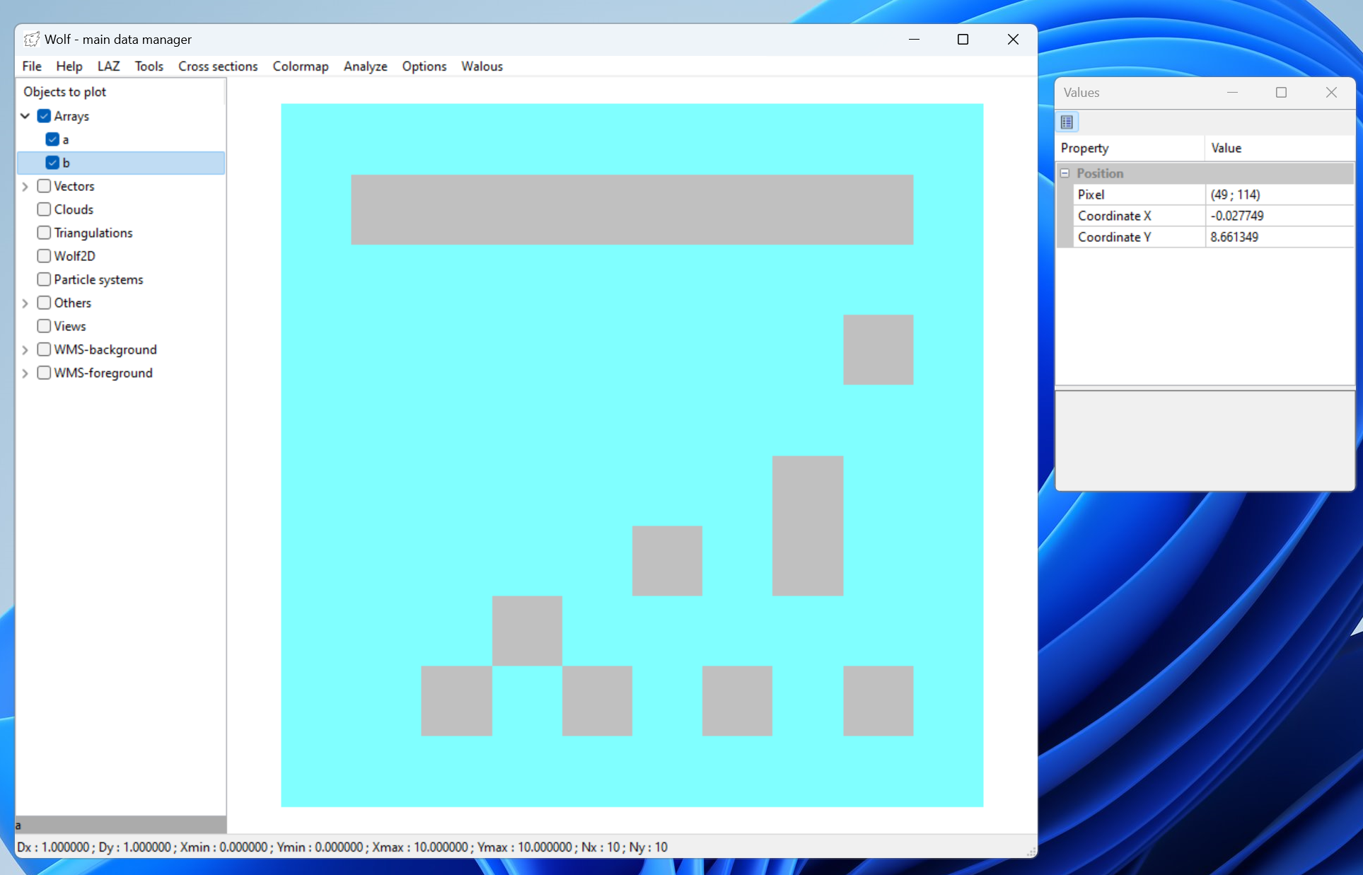Image resolution: width=1363 pixels, height=875 pixels.
Task: Open the Colormap menu
Action: pos(301,66)
